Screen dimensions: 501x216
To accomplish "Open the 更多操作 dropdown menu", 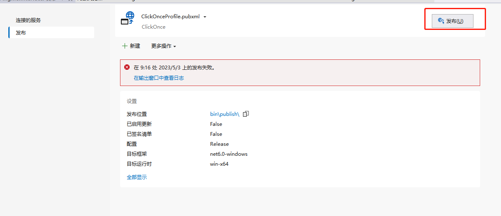I will pos(163,46).
